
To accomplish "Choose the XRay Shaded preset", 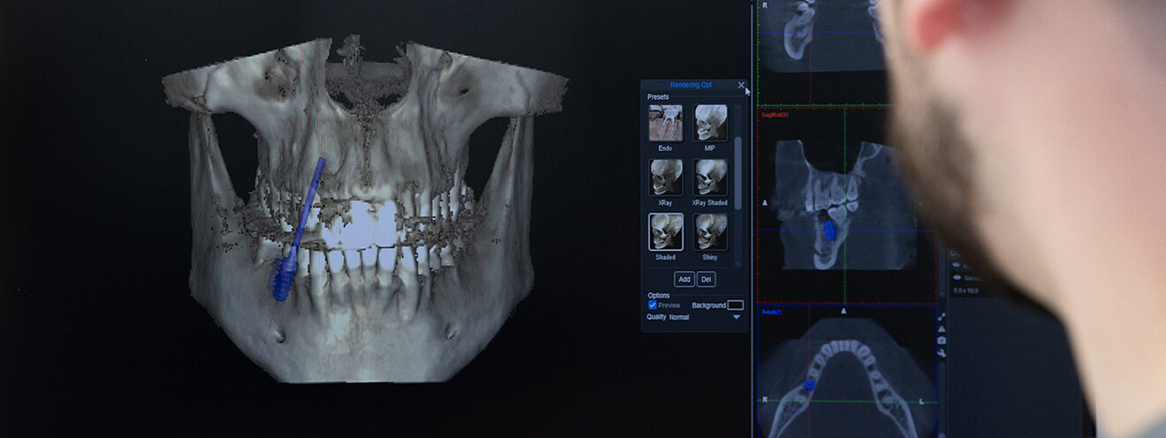I will click(x=710, y=177).
